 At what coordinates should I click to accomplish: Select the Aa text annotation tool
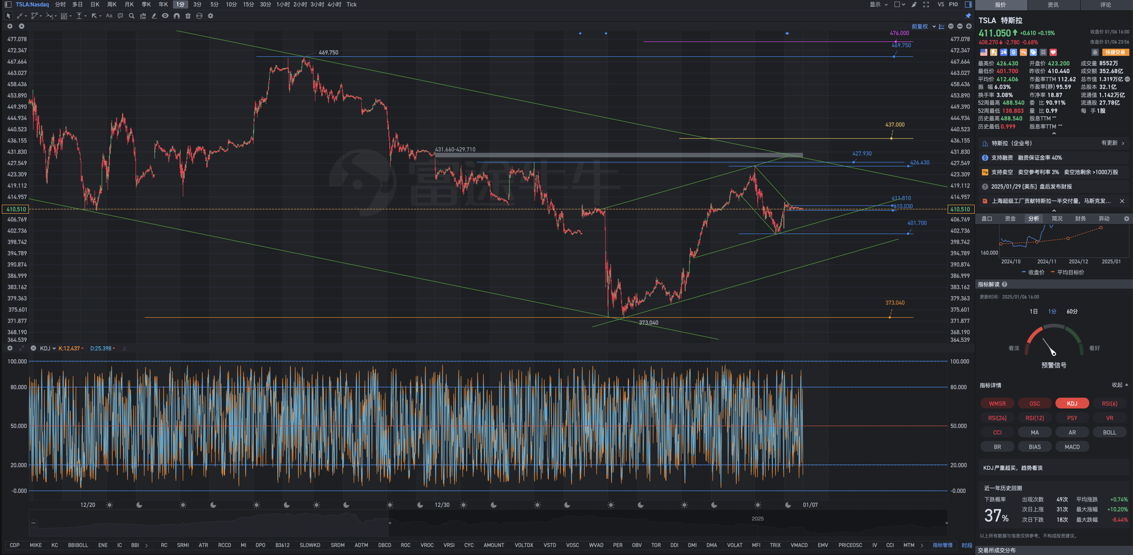click(x=109, y=16)
